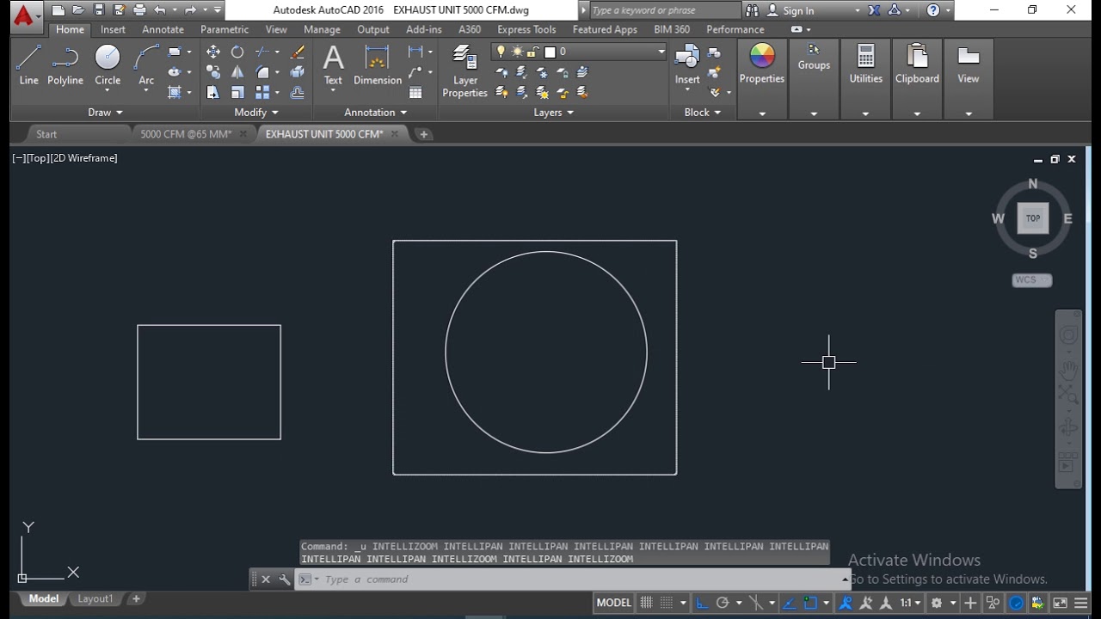This screenshot has width=1101, height=619.
Task: Activate the Arc tool
Action: pos(146,64)
